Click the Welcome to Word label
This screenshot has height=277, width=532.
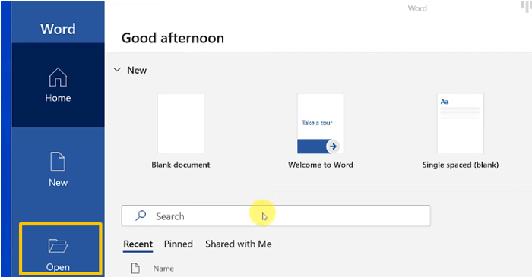320,165
